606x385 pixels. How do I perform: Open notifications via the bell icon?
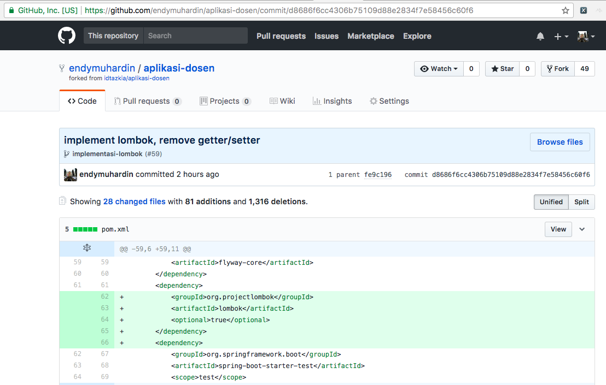(540, 35)
